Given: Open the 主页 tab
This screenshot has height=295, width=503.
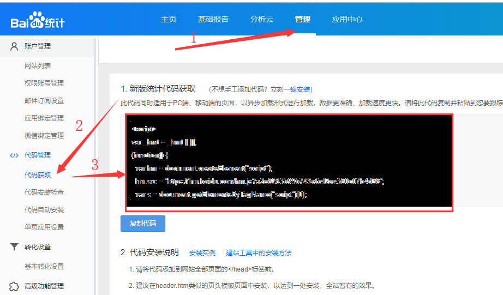Looking at the screenshot, I should [x=169, y=19].
